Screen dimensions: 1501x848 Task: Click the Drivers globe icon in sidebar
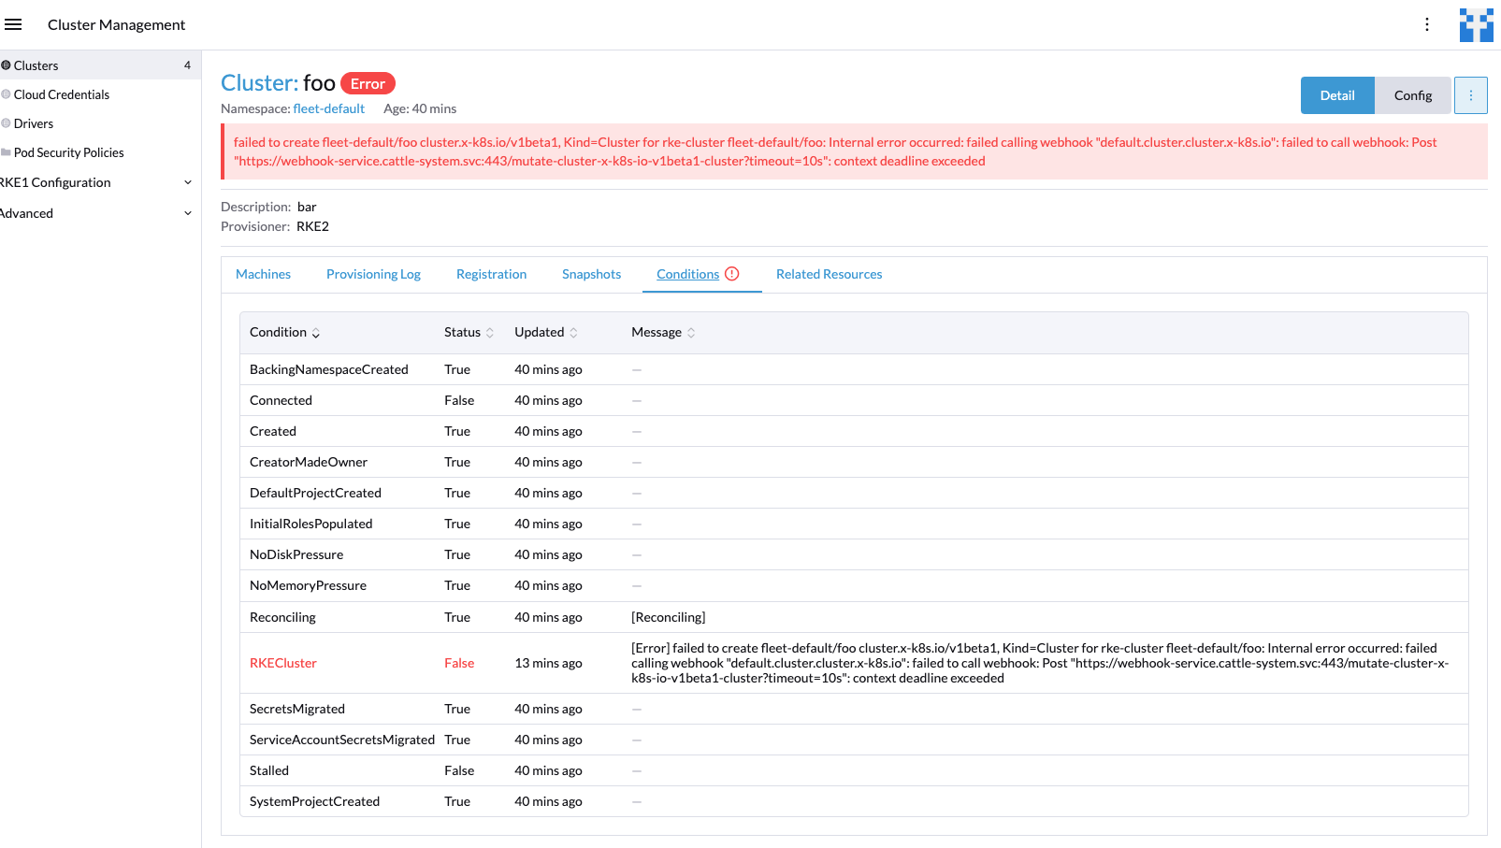(6, 123)
